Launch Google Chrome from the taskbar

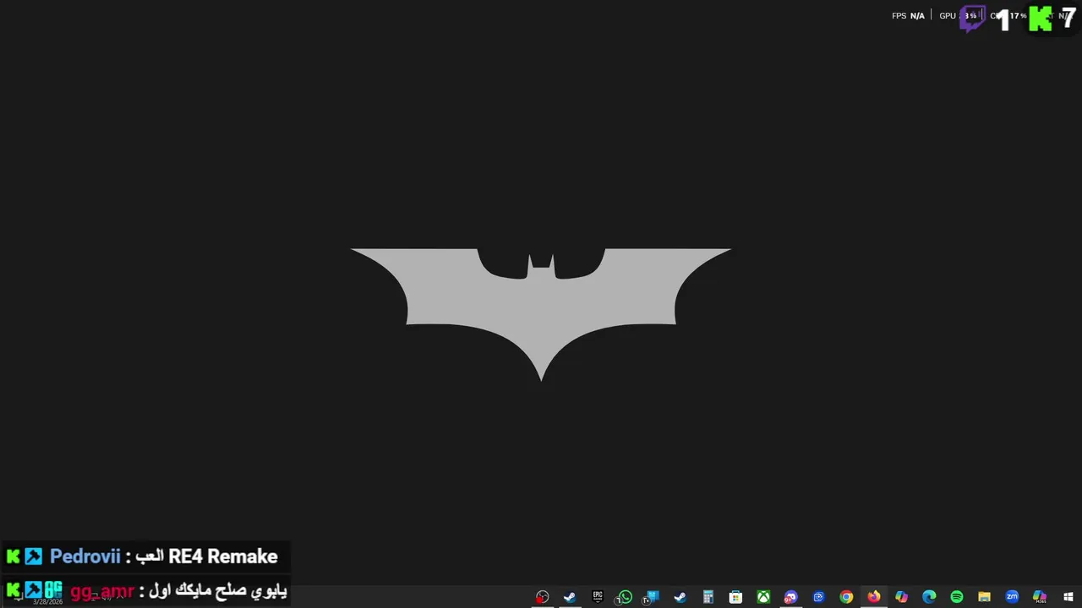846,597
